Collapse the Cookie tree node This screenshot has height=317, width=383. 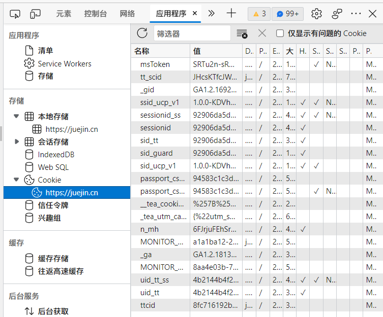16,180
